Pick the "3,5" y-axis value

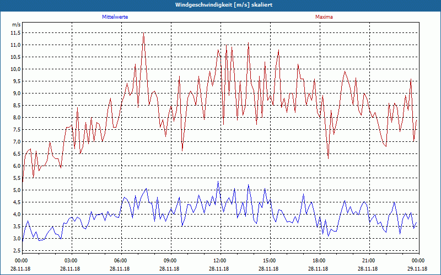(x=17, y=226)
